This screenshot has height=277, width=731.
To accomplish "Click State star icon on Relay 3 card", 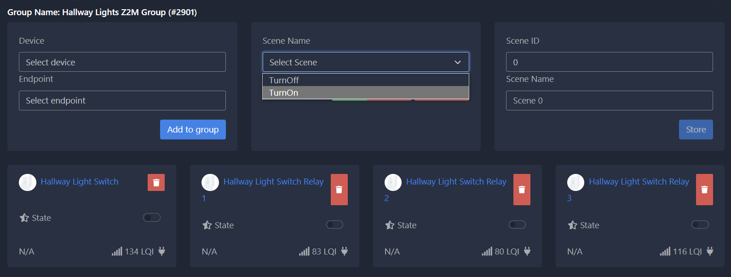I will point(572,225).
